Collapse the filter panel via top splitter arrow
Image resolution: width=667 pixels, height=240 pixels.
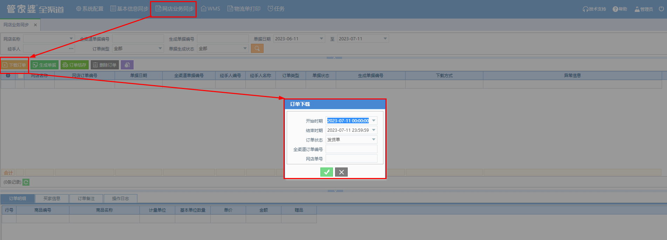click(x=334, y=57)
